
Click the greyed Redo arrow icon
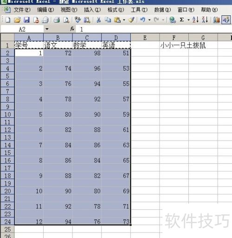[156, 20]
